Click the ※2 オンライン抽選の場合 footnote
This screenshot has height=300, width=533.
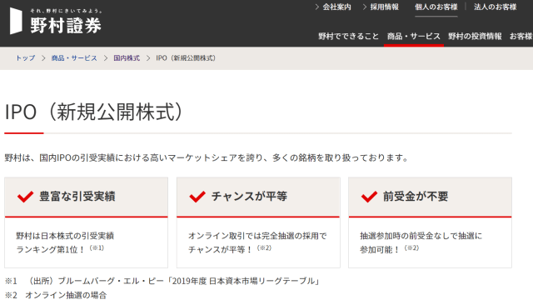[x=56, y=295]
